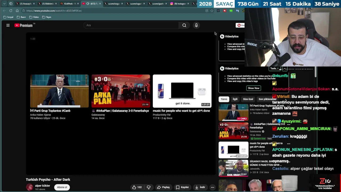Save video with the Kaydet button
341x192 pixels.
182,187
